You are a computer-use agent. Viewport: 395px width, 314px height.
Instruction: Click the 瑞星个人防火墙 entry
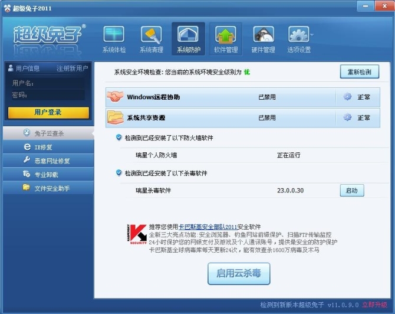pyautogui.click(x=156, y=155)
